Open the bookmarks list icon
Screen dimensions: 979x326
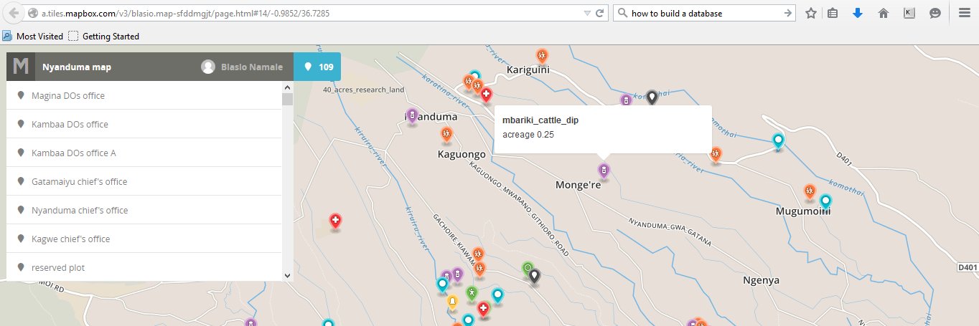coord(833,13)
